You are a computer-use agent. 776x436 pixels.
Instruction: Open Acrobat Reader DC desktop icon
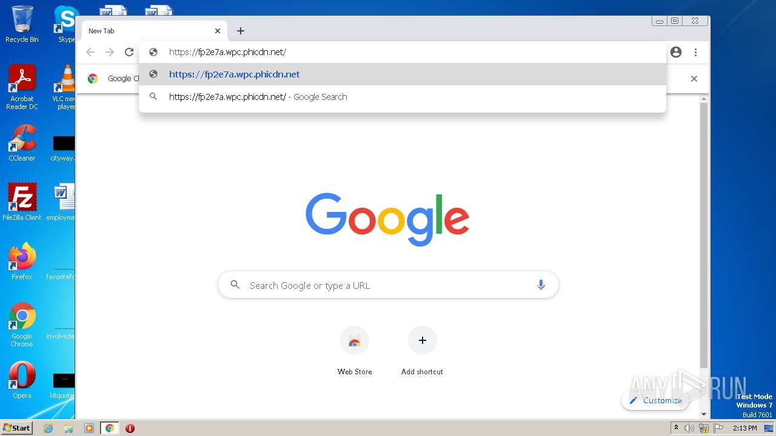pos(22,87)
